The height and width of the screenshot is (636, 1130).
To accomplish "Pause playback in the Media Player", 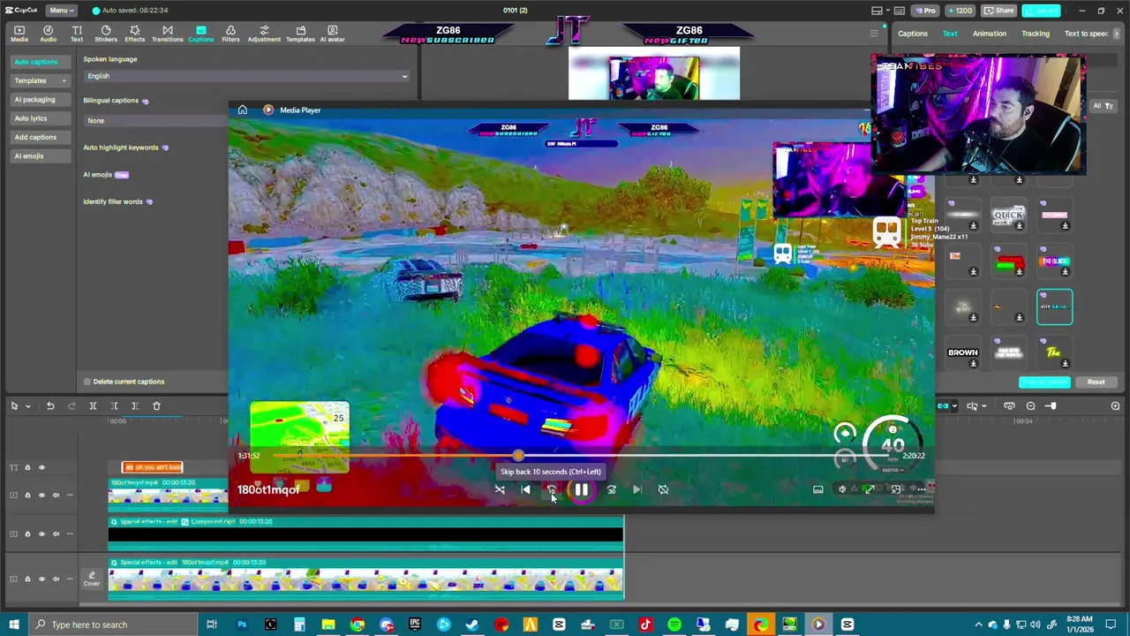I will click(582, 489).
